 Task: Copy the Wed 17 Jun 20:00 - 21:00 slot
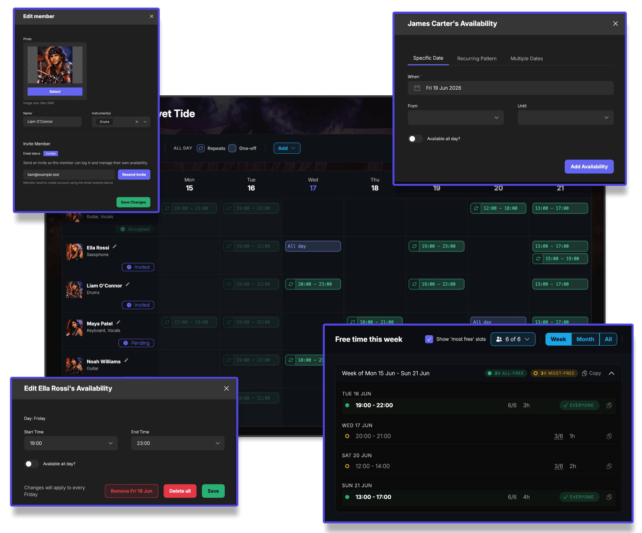click(x=609, y=436)
